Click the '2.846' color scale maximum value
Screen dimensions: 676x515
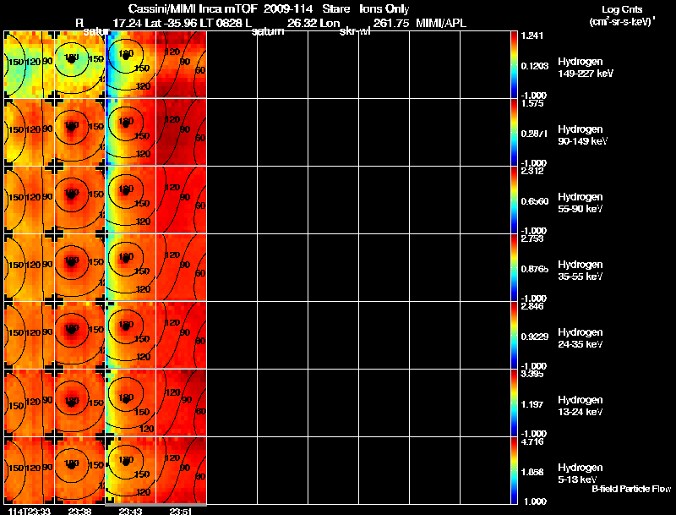point(532,307)
